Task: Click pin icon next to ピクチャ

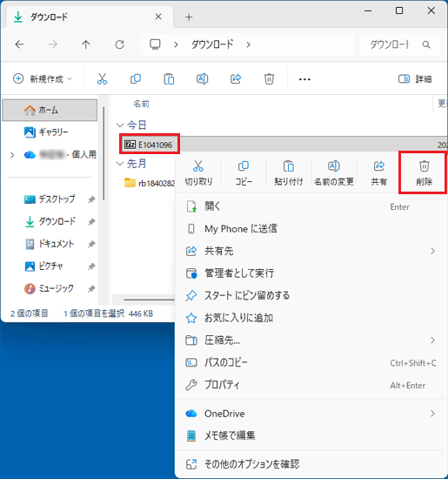Action: 91,266
